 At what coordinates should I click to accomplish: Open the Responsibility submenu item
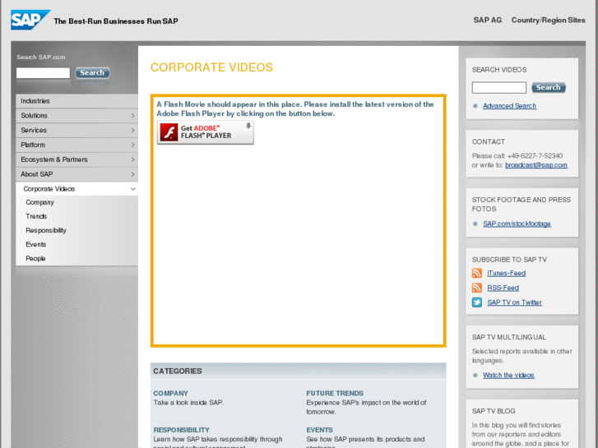(x=46, y=230)
